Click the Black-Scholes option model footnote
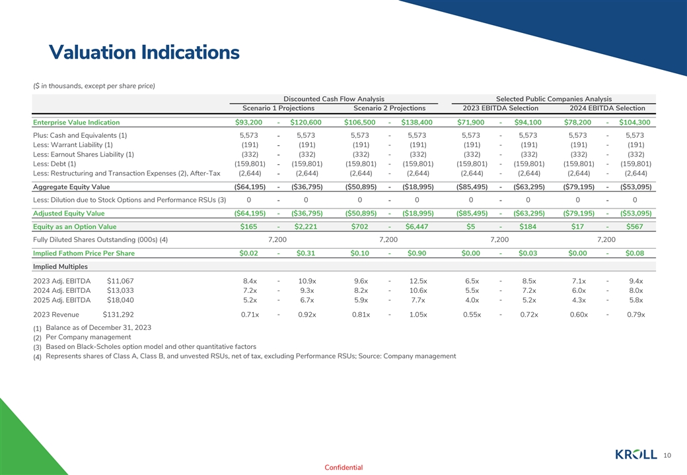The width and height of the screenshot is (687, 475). [151, 346]
